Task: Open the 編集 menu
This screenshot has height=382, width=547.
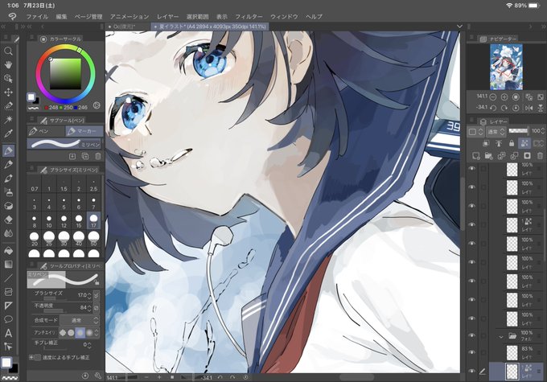Action: point(61,16)
